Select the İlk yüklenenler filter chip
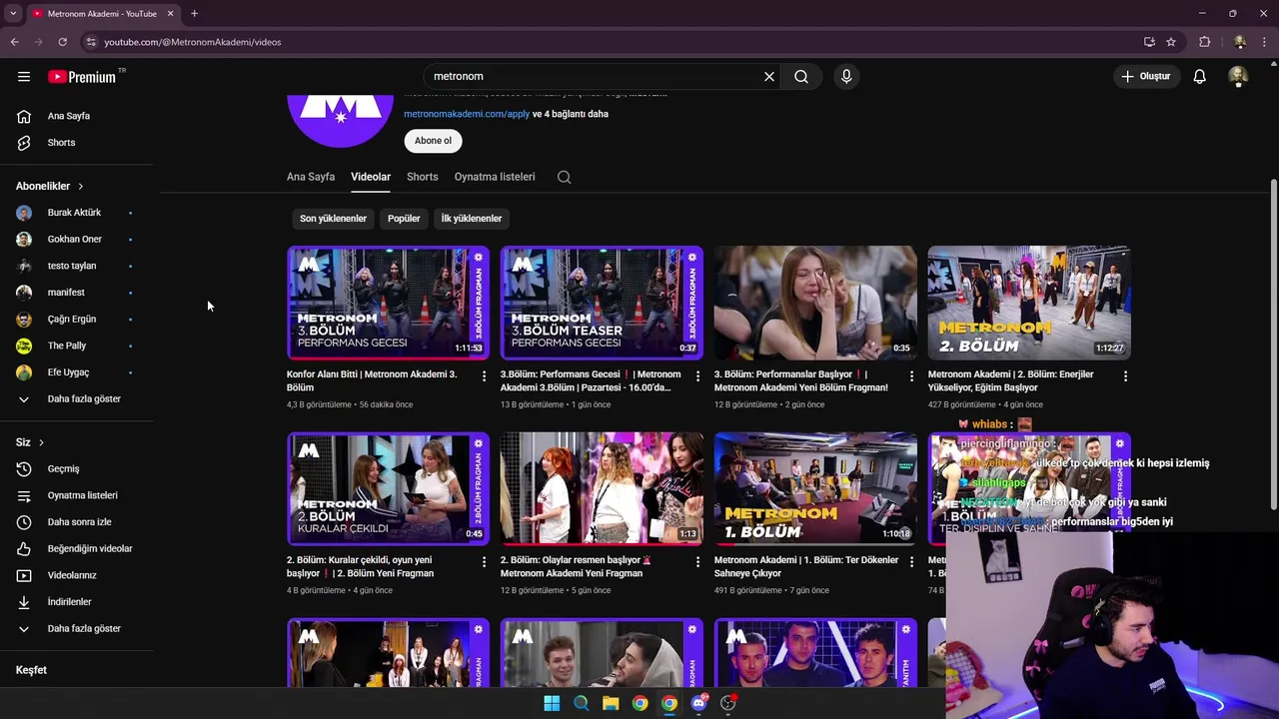 click(x=472, y=219)
